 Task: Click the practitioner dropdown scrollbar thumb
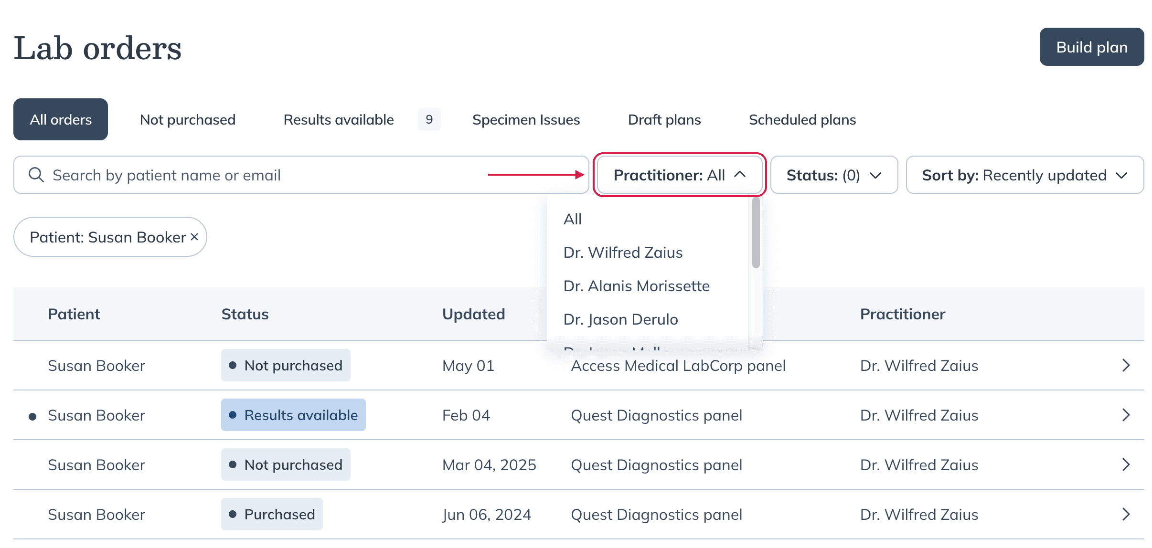pyautogui.click(x=756, y=232)
